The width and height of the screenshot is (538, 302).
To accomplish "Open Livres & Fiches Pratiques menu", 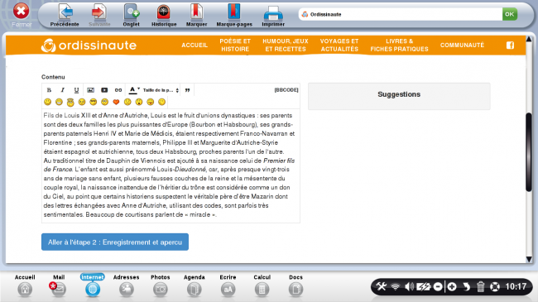I will point(400,45).
